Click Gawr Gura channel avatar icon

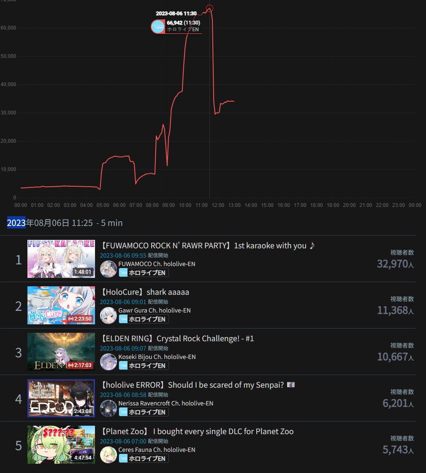(x=108, y=315)
